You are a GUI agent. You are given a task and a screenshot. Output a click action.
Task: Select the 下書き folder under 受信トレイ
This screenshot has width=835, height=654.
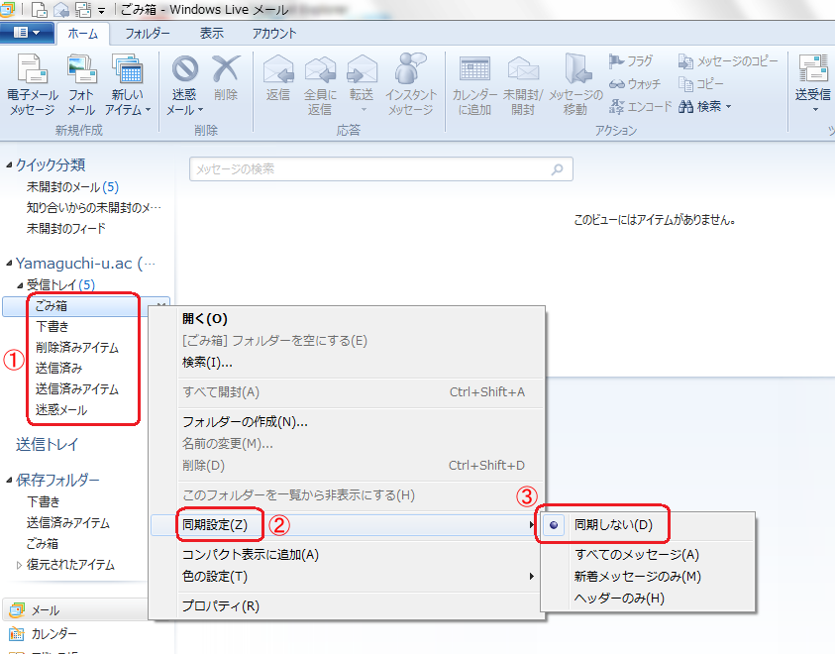tap(52, 326)
